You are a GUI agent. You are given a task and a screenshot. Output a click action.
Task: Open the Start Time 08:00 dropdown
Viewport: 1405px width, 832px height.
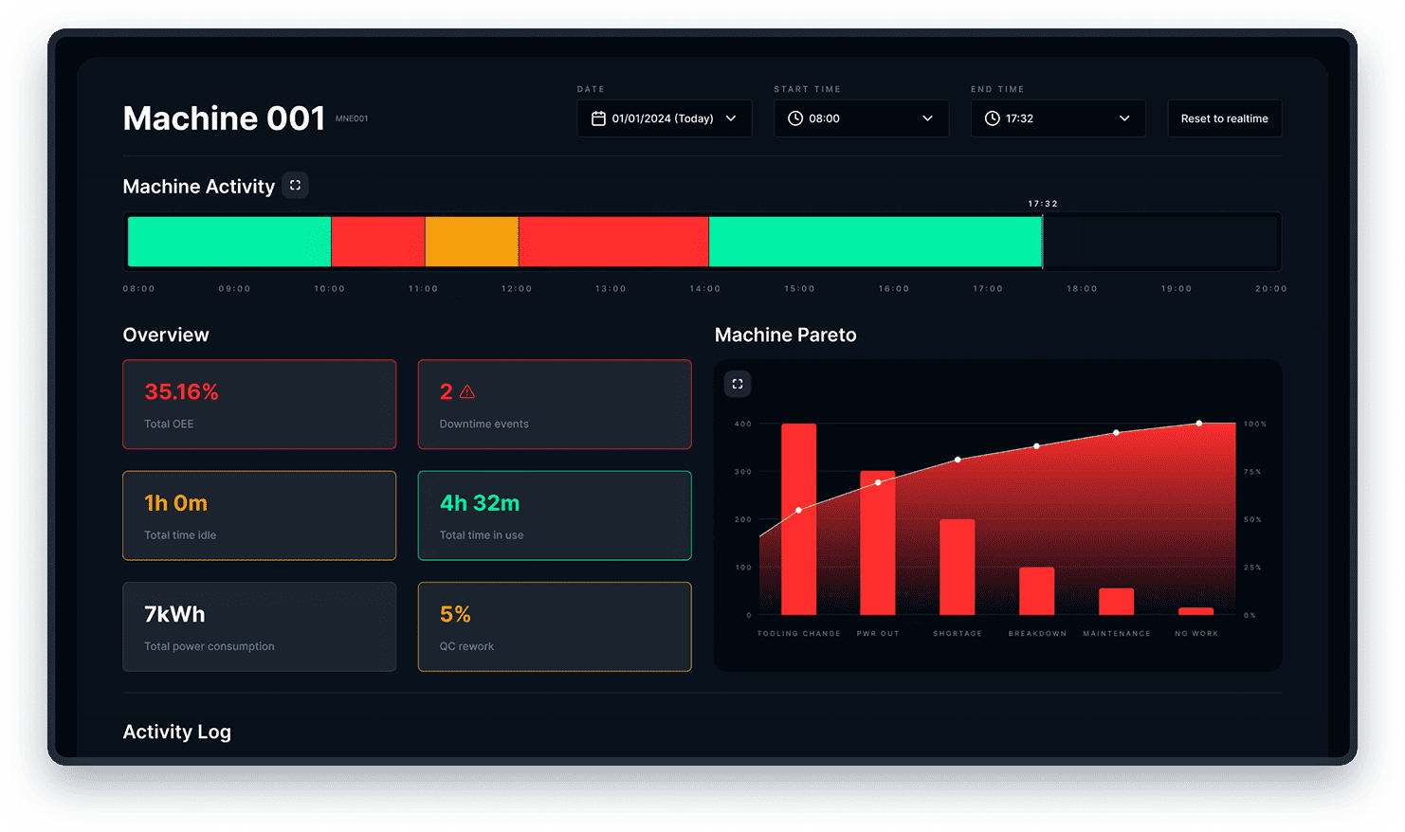click(861, 118)
